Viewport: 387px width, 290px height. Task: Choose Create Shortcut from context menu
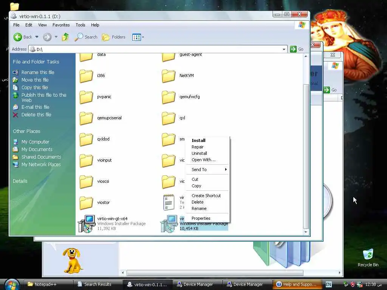(207, 196)
